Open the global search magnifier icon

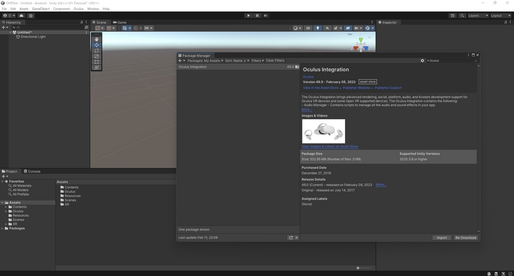coord(462,15)
